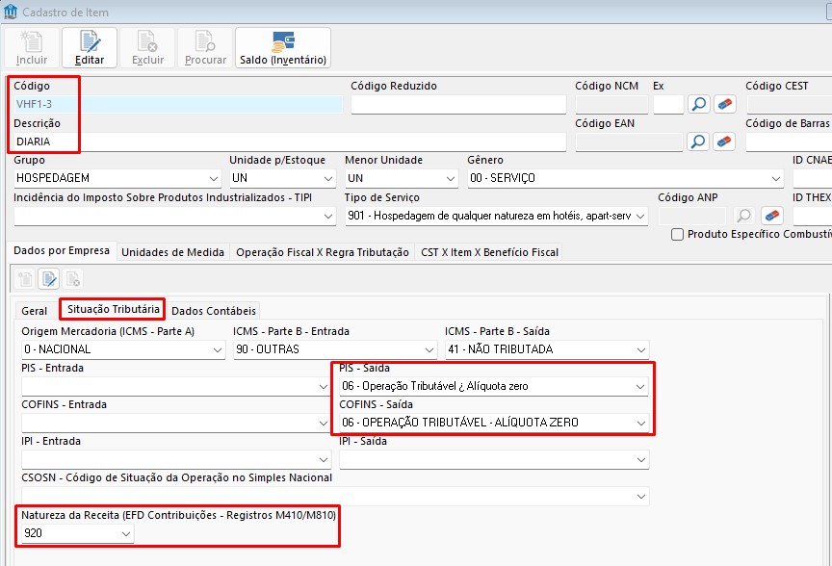The height and width of the screenshot is (566, 832).
Task: Expand the IPI - Entrada dropdown
Action: click(324, 460)
